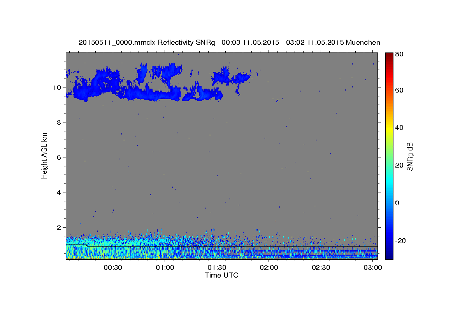Click the 01:00 time tick label
The image size is (467, 311).
[x=165, y=268]
